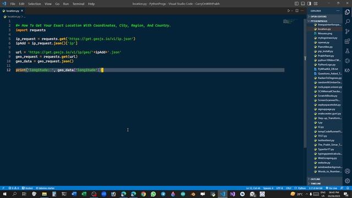
Task: Expand the OUTLINE section
Action: coord(324,179)
